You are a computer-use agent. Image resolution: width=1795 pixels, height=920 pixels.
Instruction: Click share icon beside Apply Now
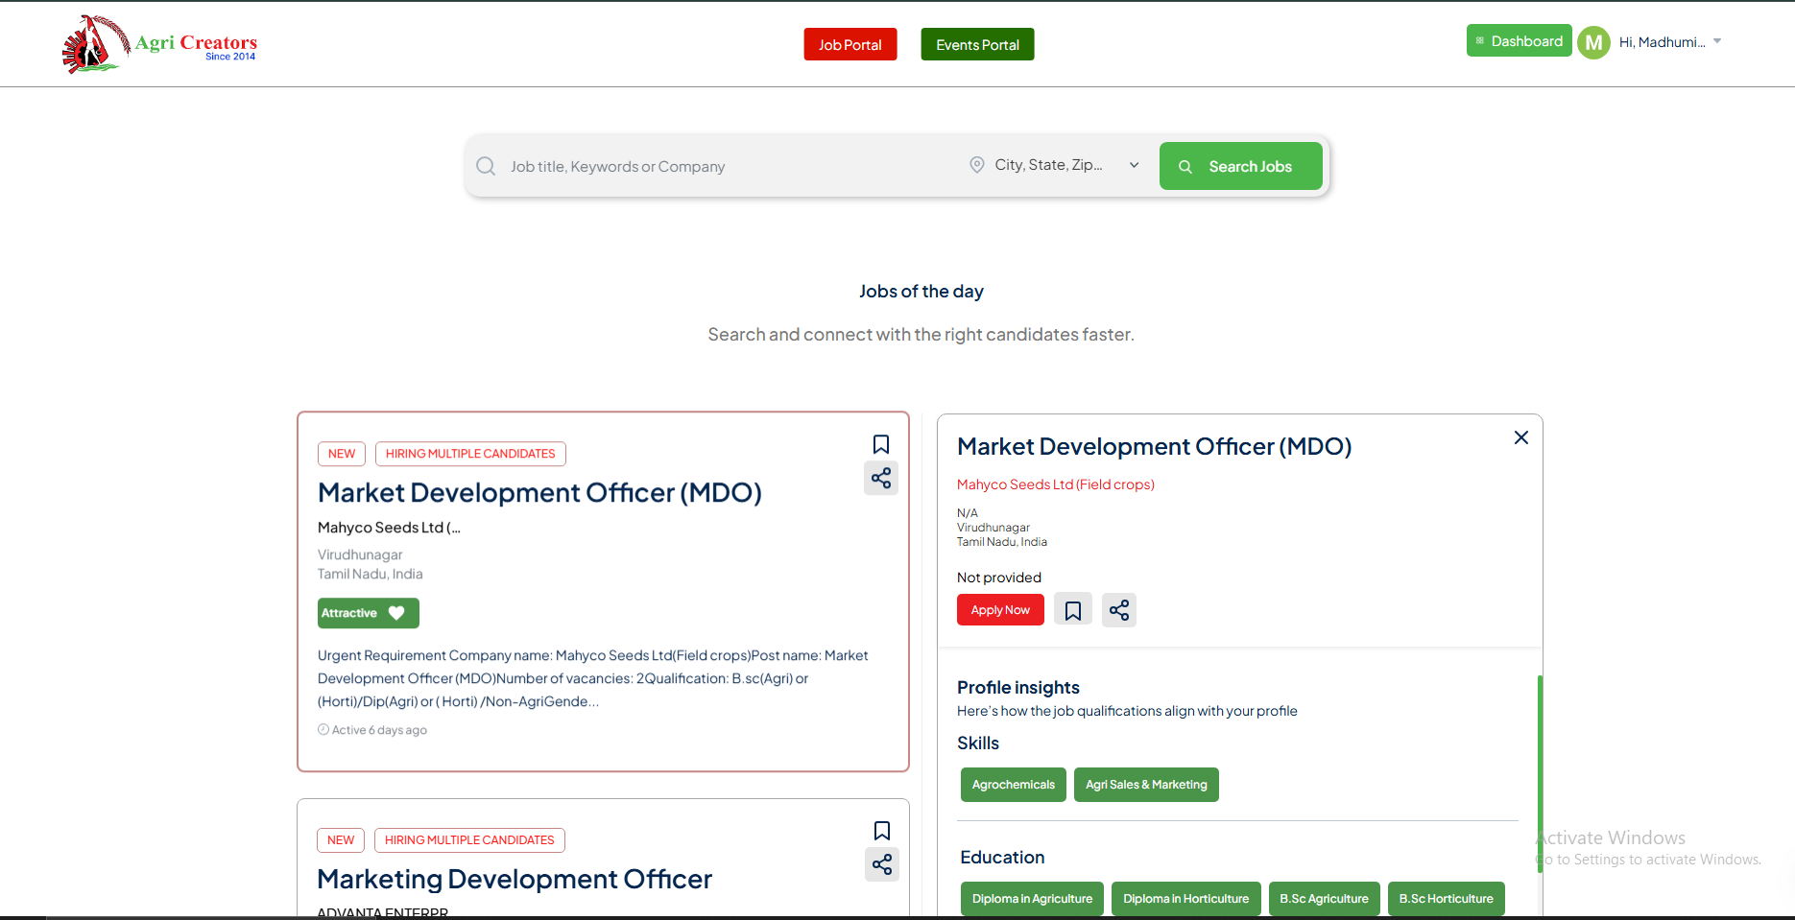pyautogui.click(x=1118, y=610)
